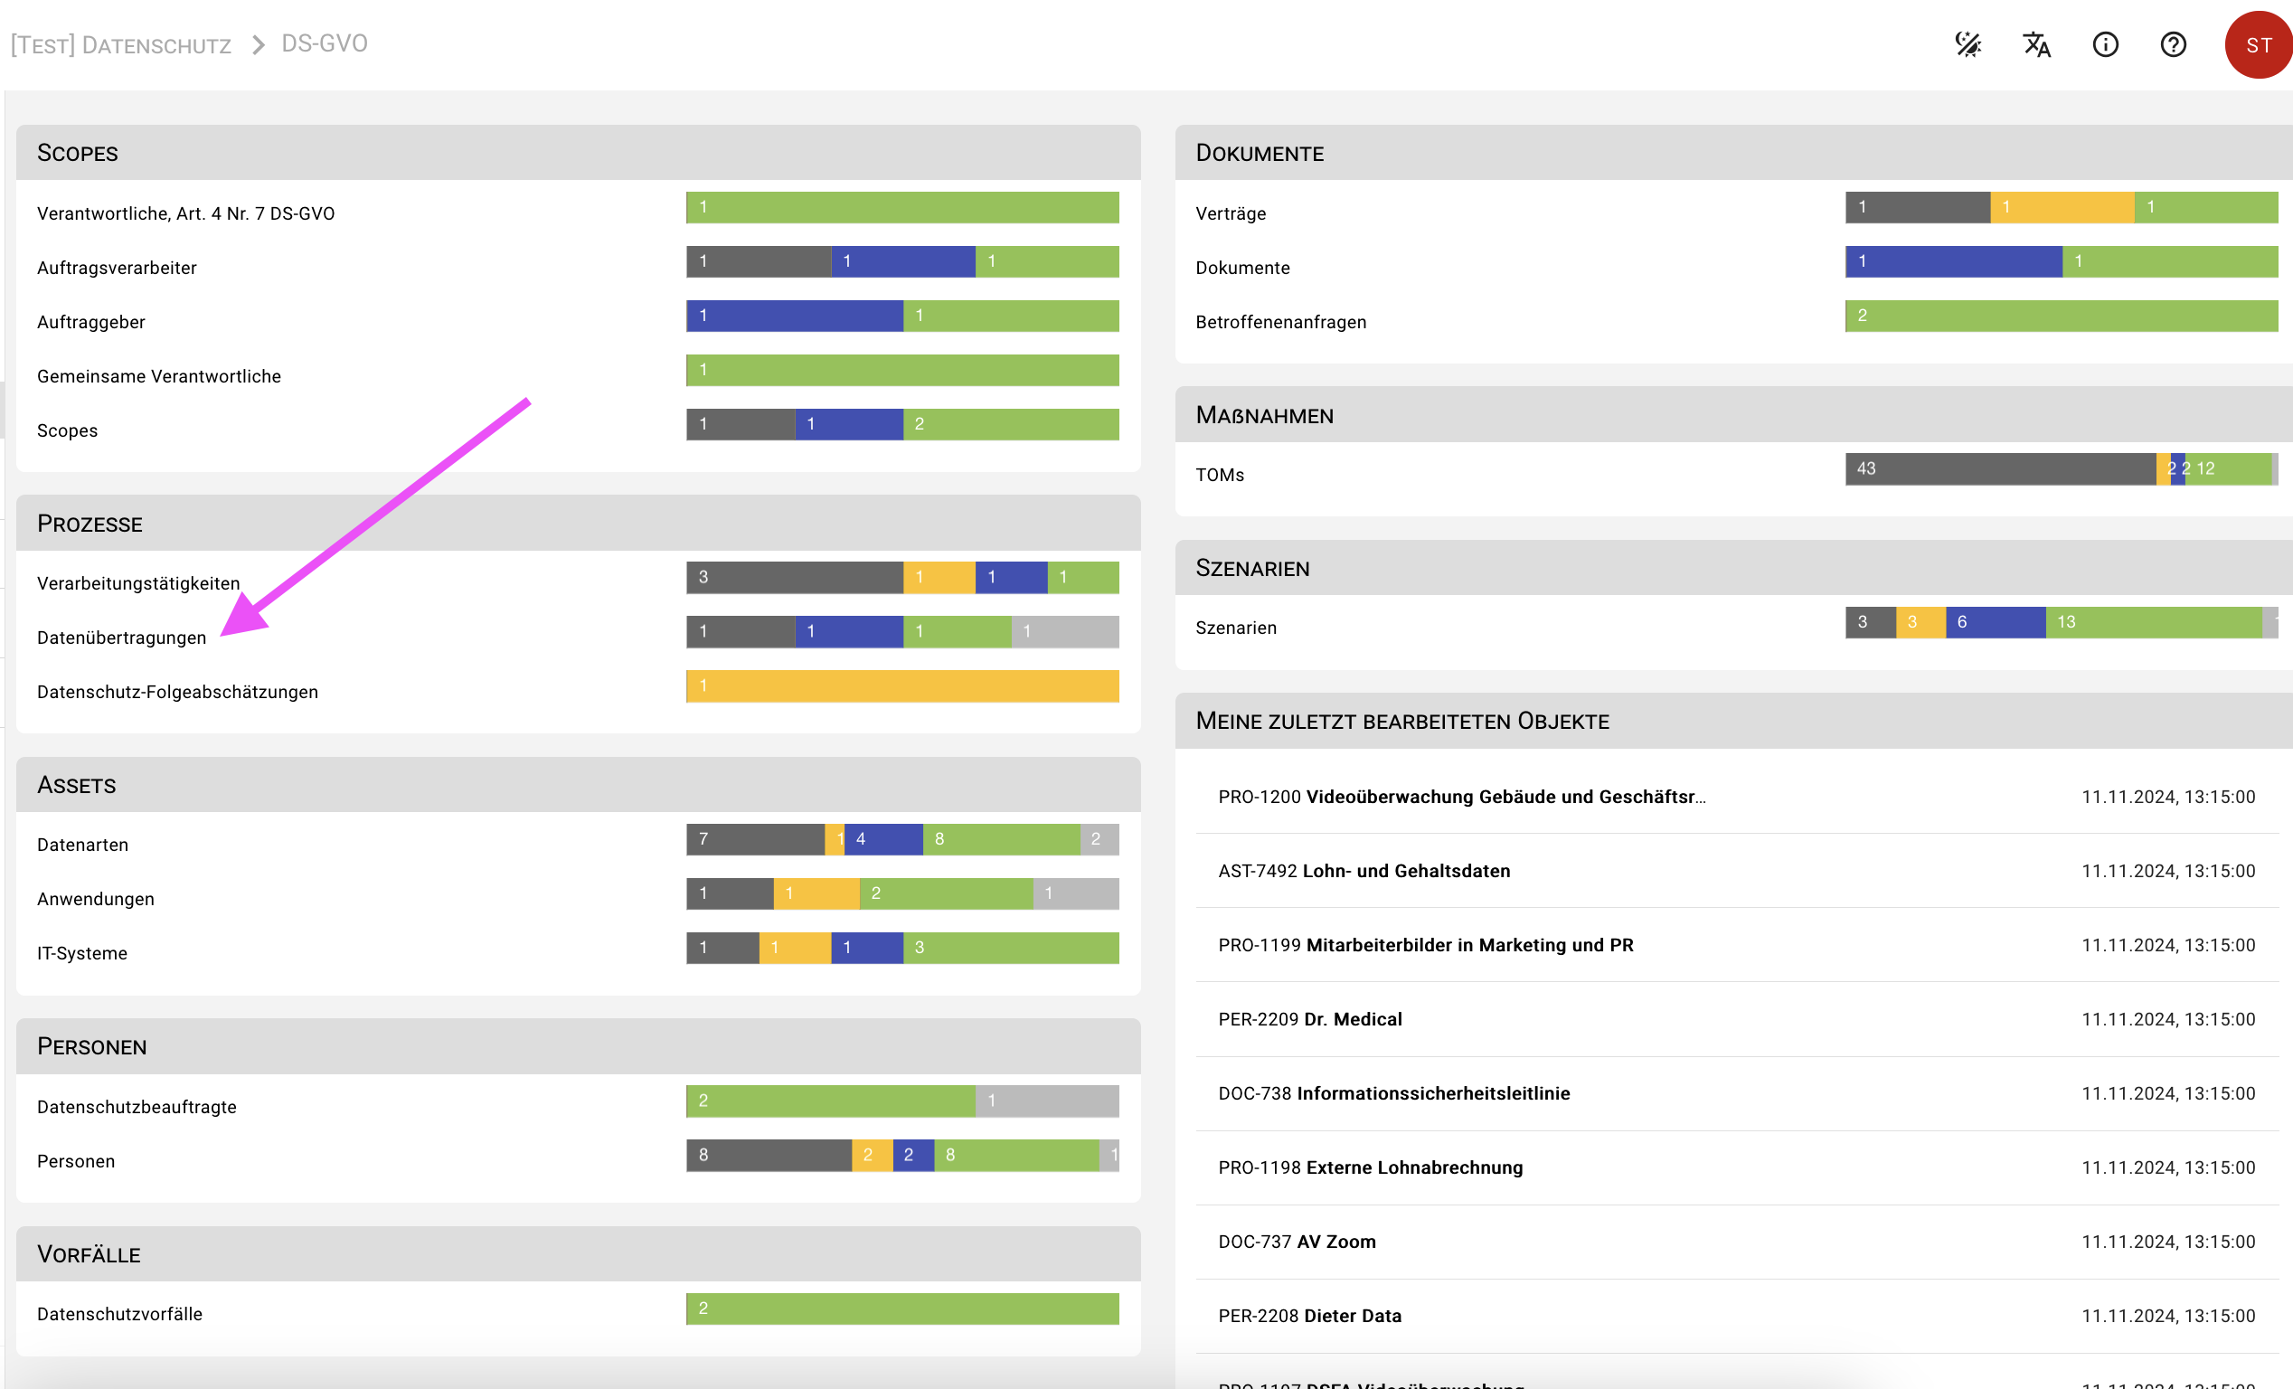Open PRO-1200 Videoüberwachung Gebäude entry

[1461, 797]
